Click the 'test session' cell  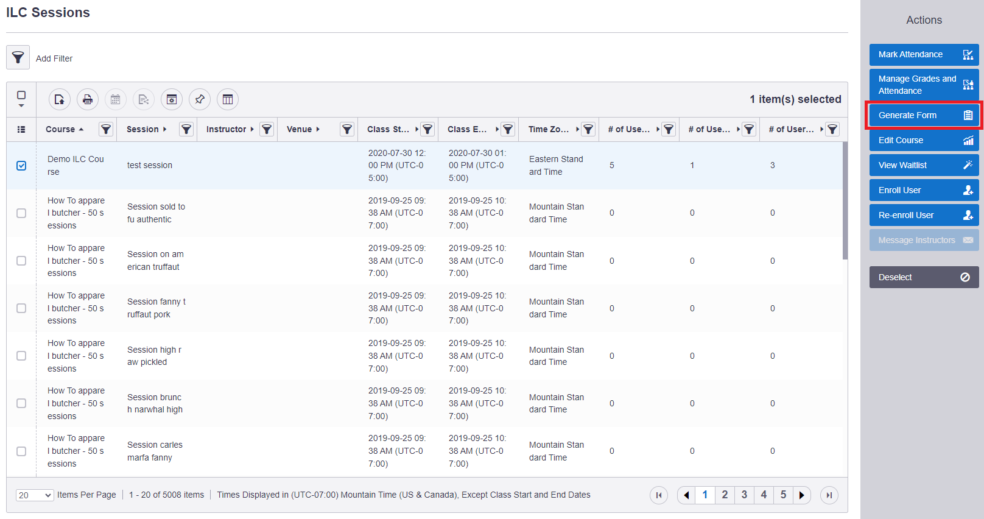coord(150,166)
